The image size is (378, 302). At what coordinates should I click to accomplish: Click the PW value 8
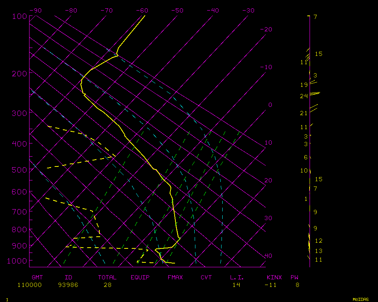click(297, 285)
